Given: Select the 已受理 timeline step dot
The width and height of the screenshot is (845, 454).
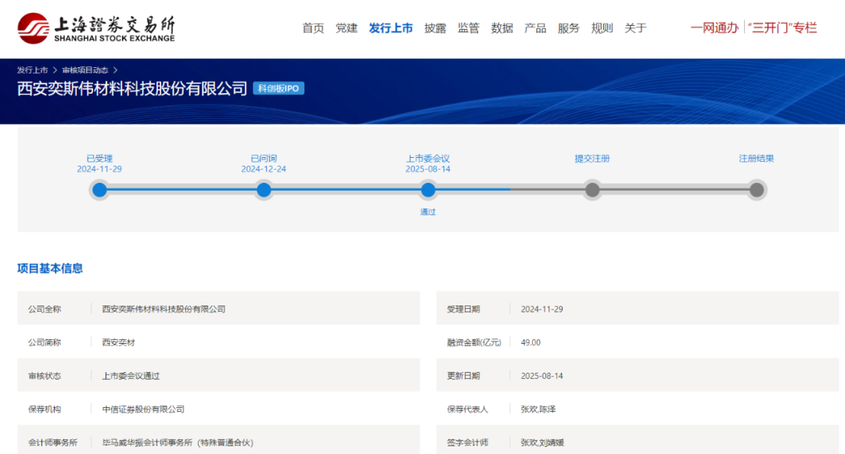Looking at the screenshot, I should point(99,190).
